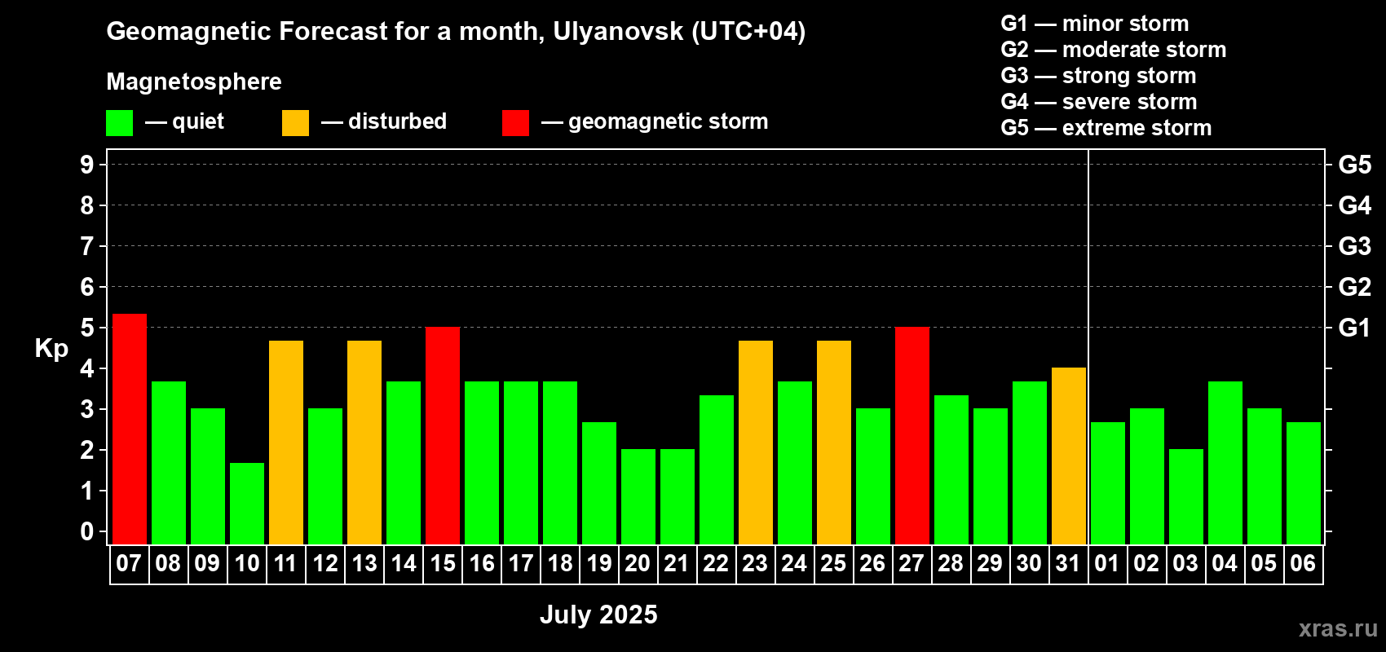Click date label 14 on the axis

[403, 563]
